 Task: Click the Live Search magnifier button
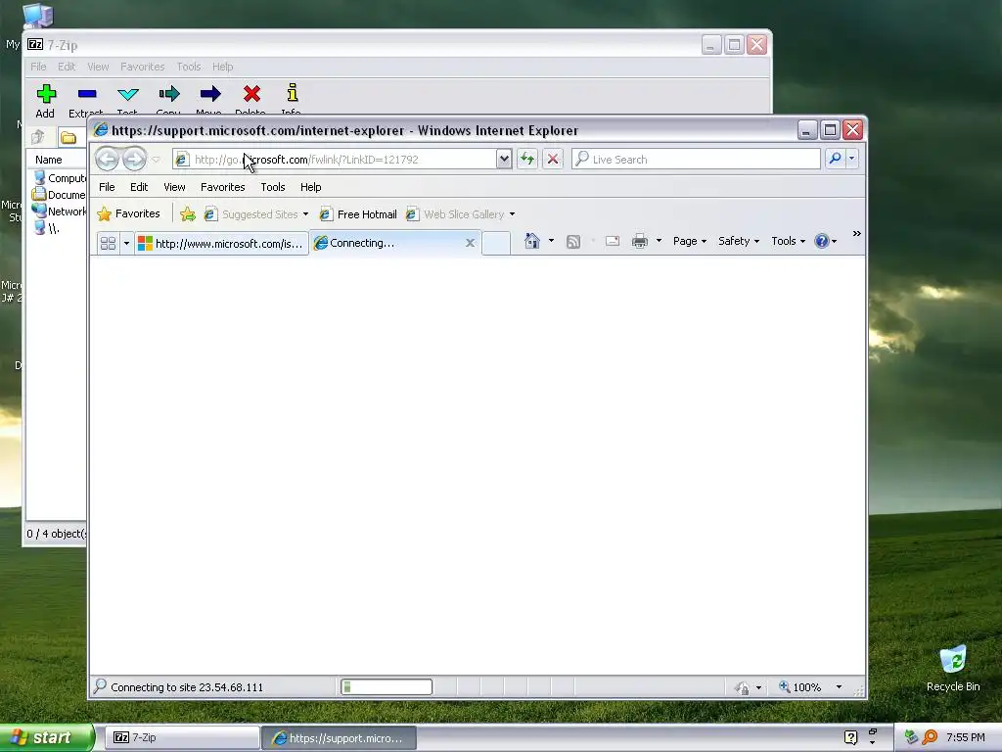835,159
